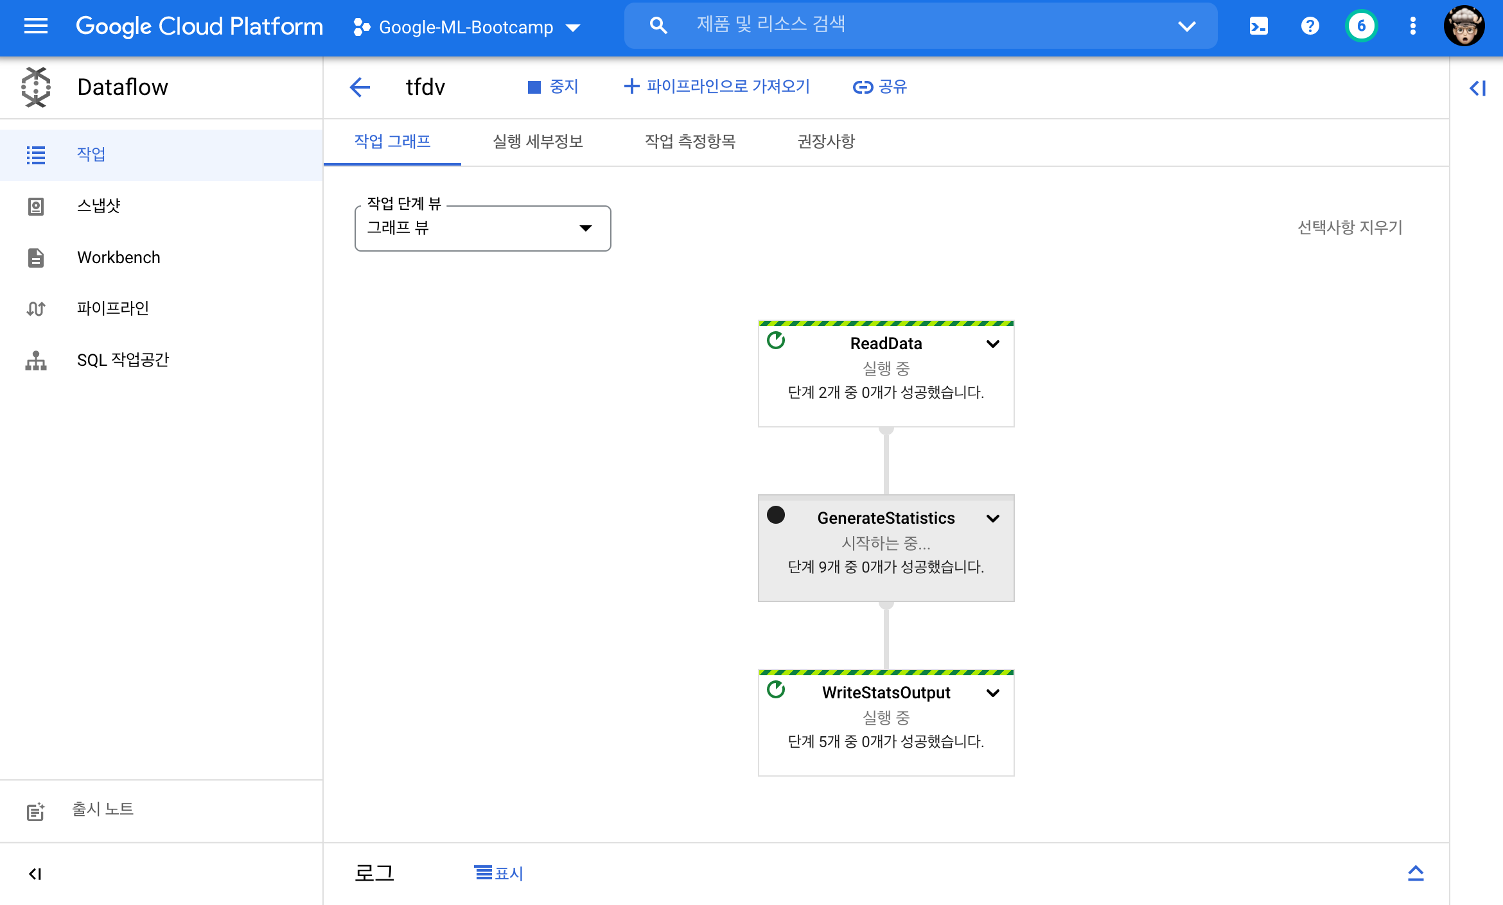1503x905 pixels.
Task: Collapse the right side info panel
Action: point(1477,88)
